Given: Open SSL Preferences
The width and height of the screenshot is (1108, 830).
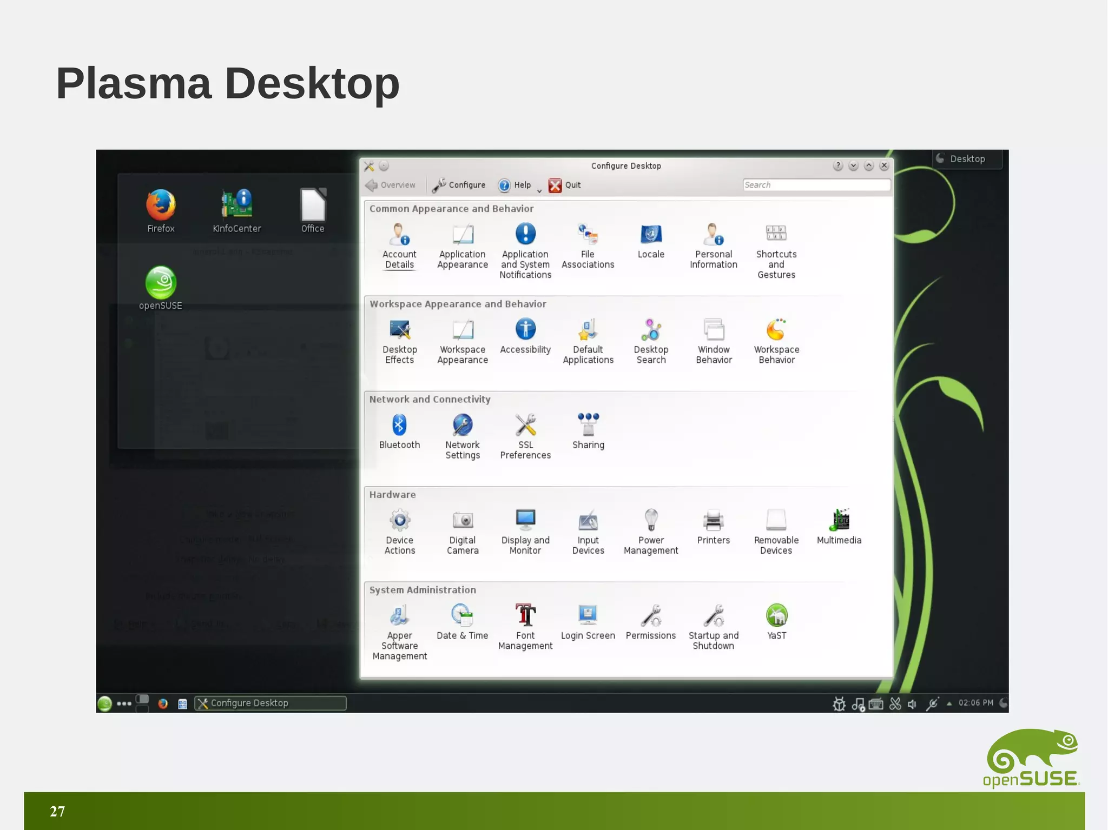Looking at the screenshot, I should click(x=525, y=436).
